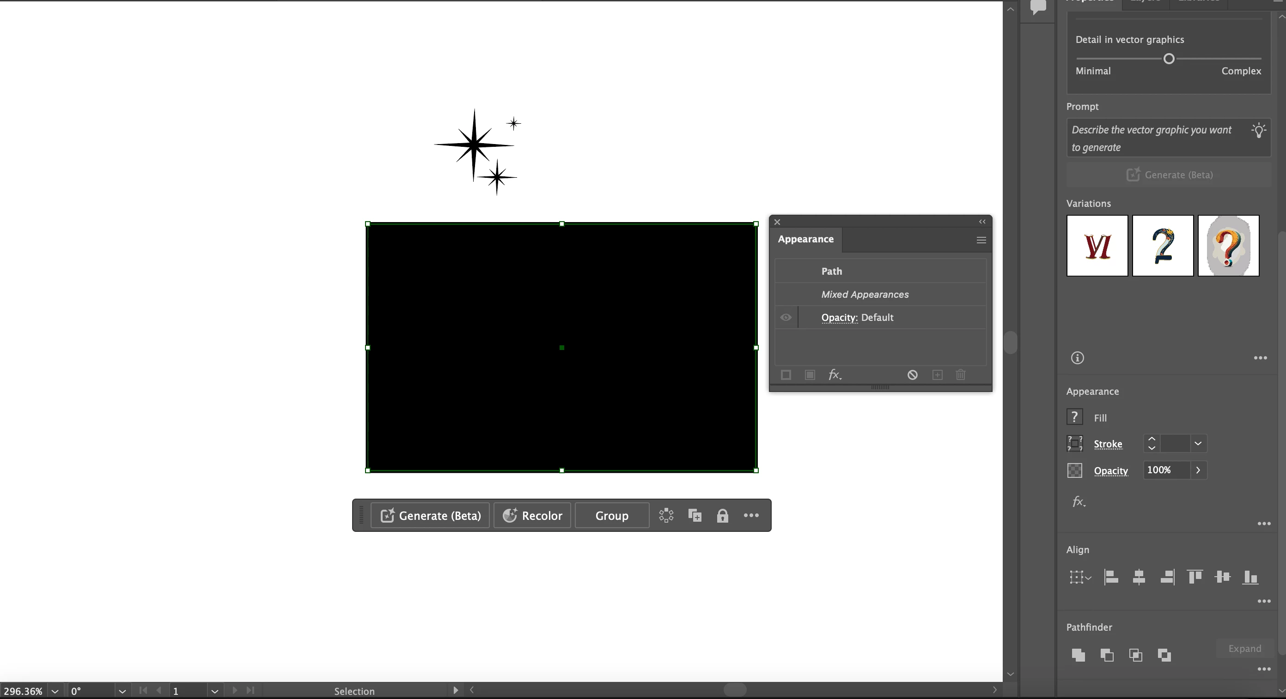Click the prompt lightbulb suggestions icon

click(x=1258, y=131)
